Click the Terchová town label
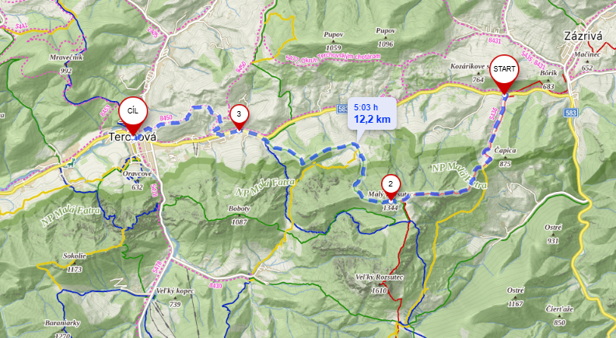The width and height of the screenshot is (616, 338). click(132, 138)
